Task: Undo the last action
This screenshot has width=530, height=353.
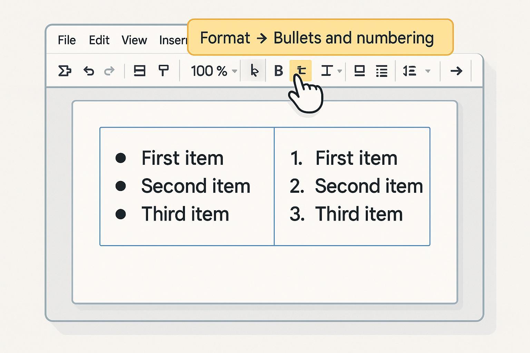Action: click(89, 71)
